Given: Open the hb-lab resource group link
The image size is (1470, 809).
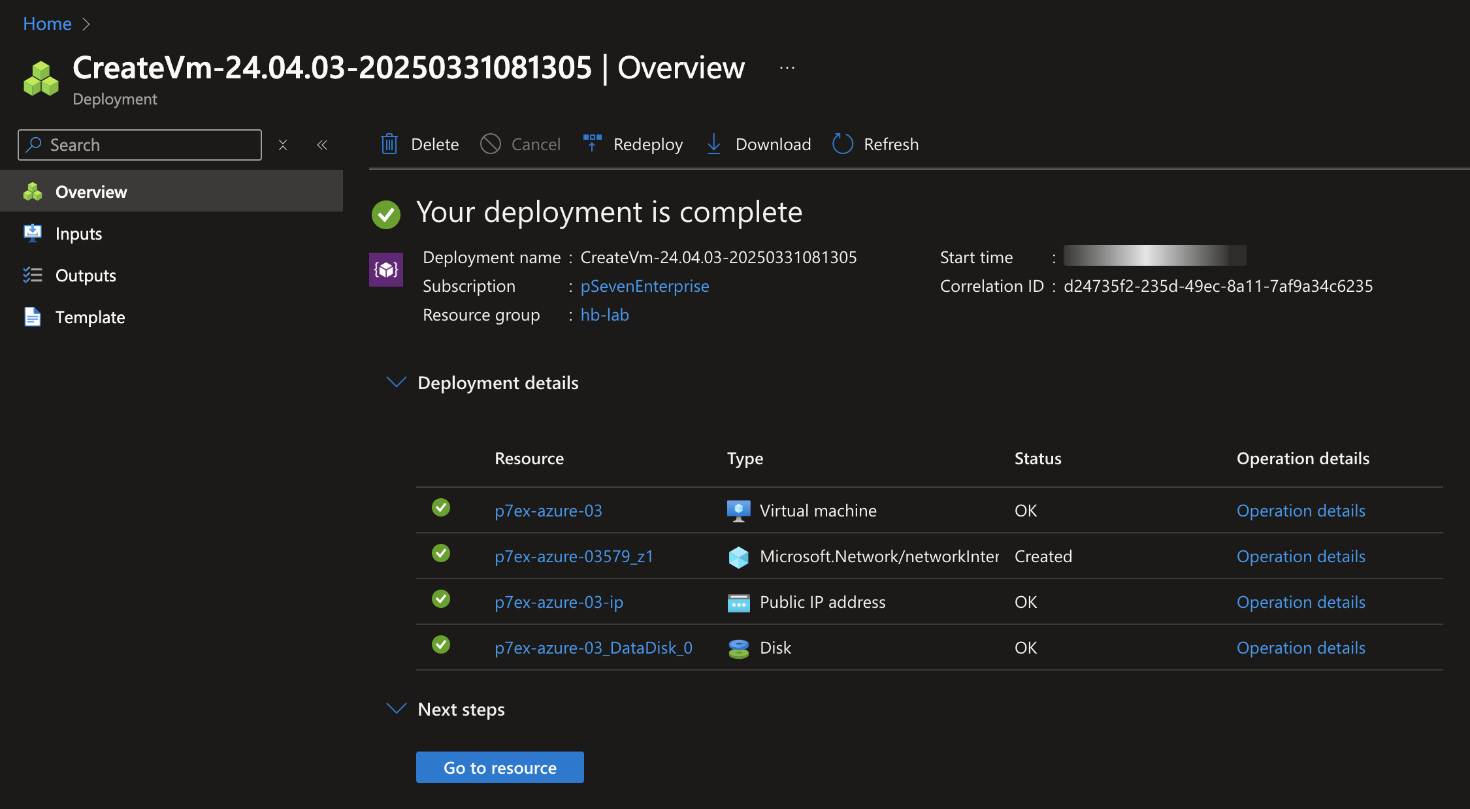Looking at the screenshot, I should click(604, 315).
